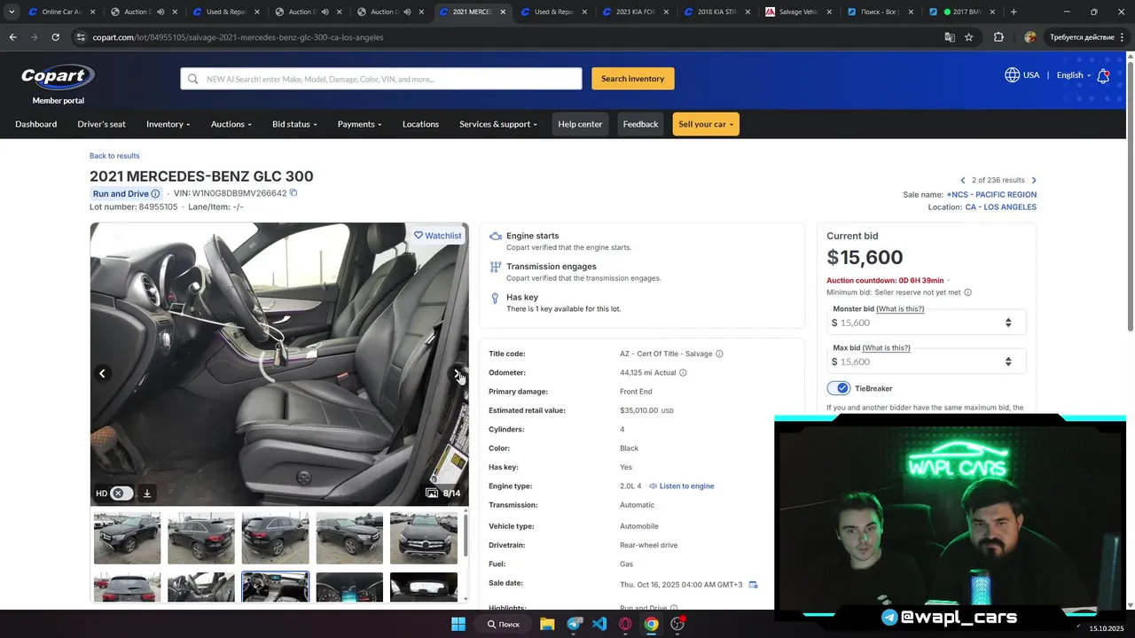Open Driver's seat menu item
The image size is (1135, 638).
[101, 124]
